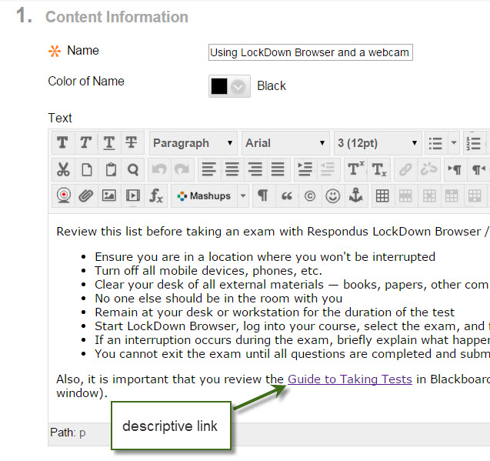Apply superscript formatting

(355, 170)
